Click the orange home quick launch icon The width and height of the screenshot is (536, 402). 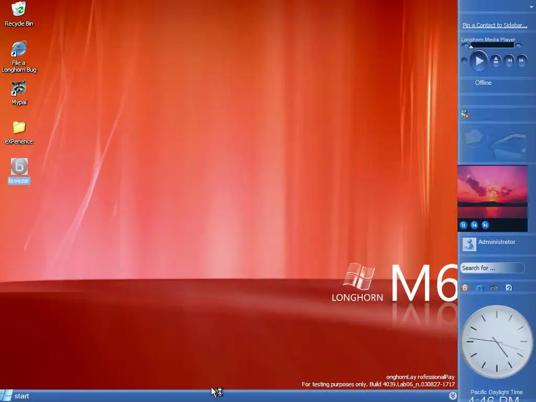[x=465, y=288]
